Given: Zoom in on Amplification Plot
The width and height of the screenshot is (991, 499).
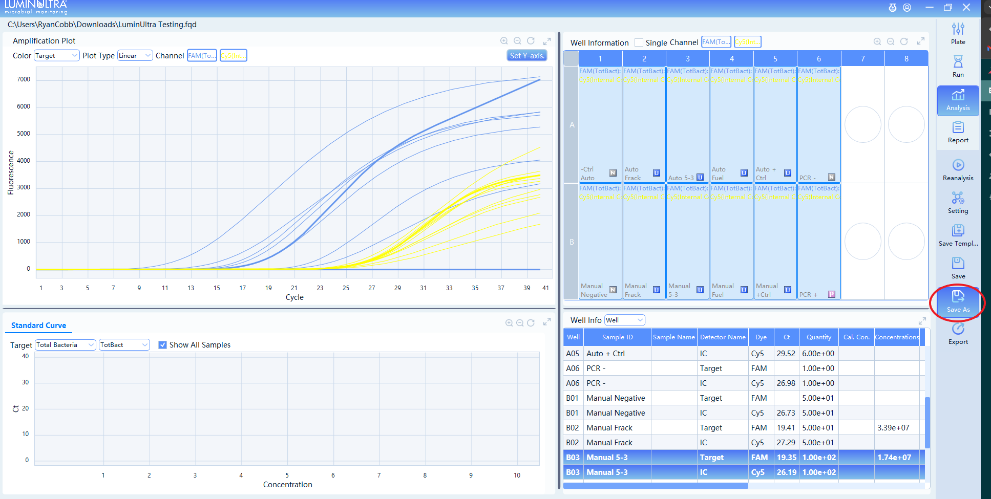Looking at the screenshot, I should 504,41.
